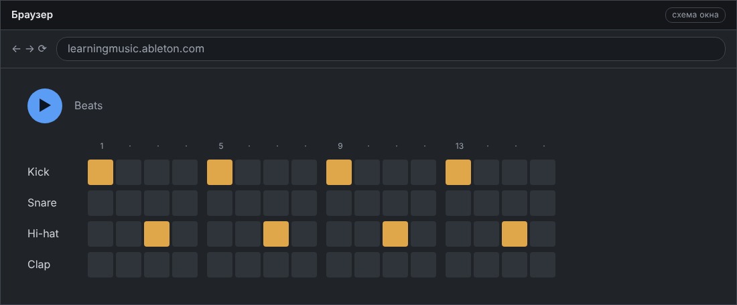737x305 pixels.
Task: Click the Beats title text
Action: pyautogui.click(x=88, y=106)
